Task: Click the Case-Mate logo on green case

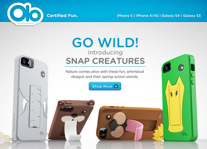Action: [185, 134]
